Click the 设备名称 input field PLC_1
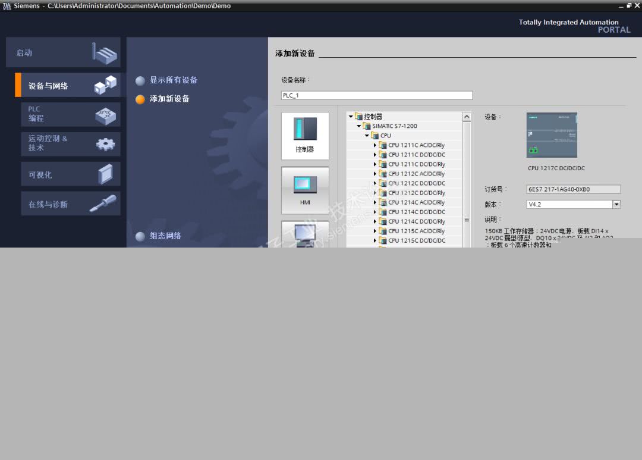642x460 pixels. [377, 95]
